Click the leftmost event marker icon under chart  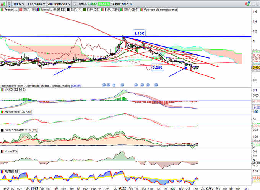[x=104, y=85]
